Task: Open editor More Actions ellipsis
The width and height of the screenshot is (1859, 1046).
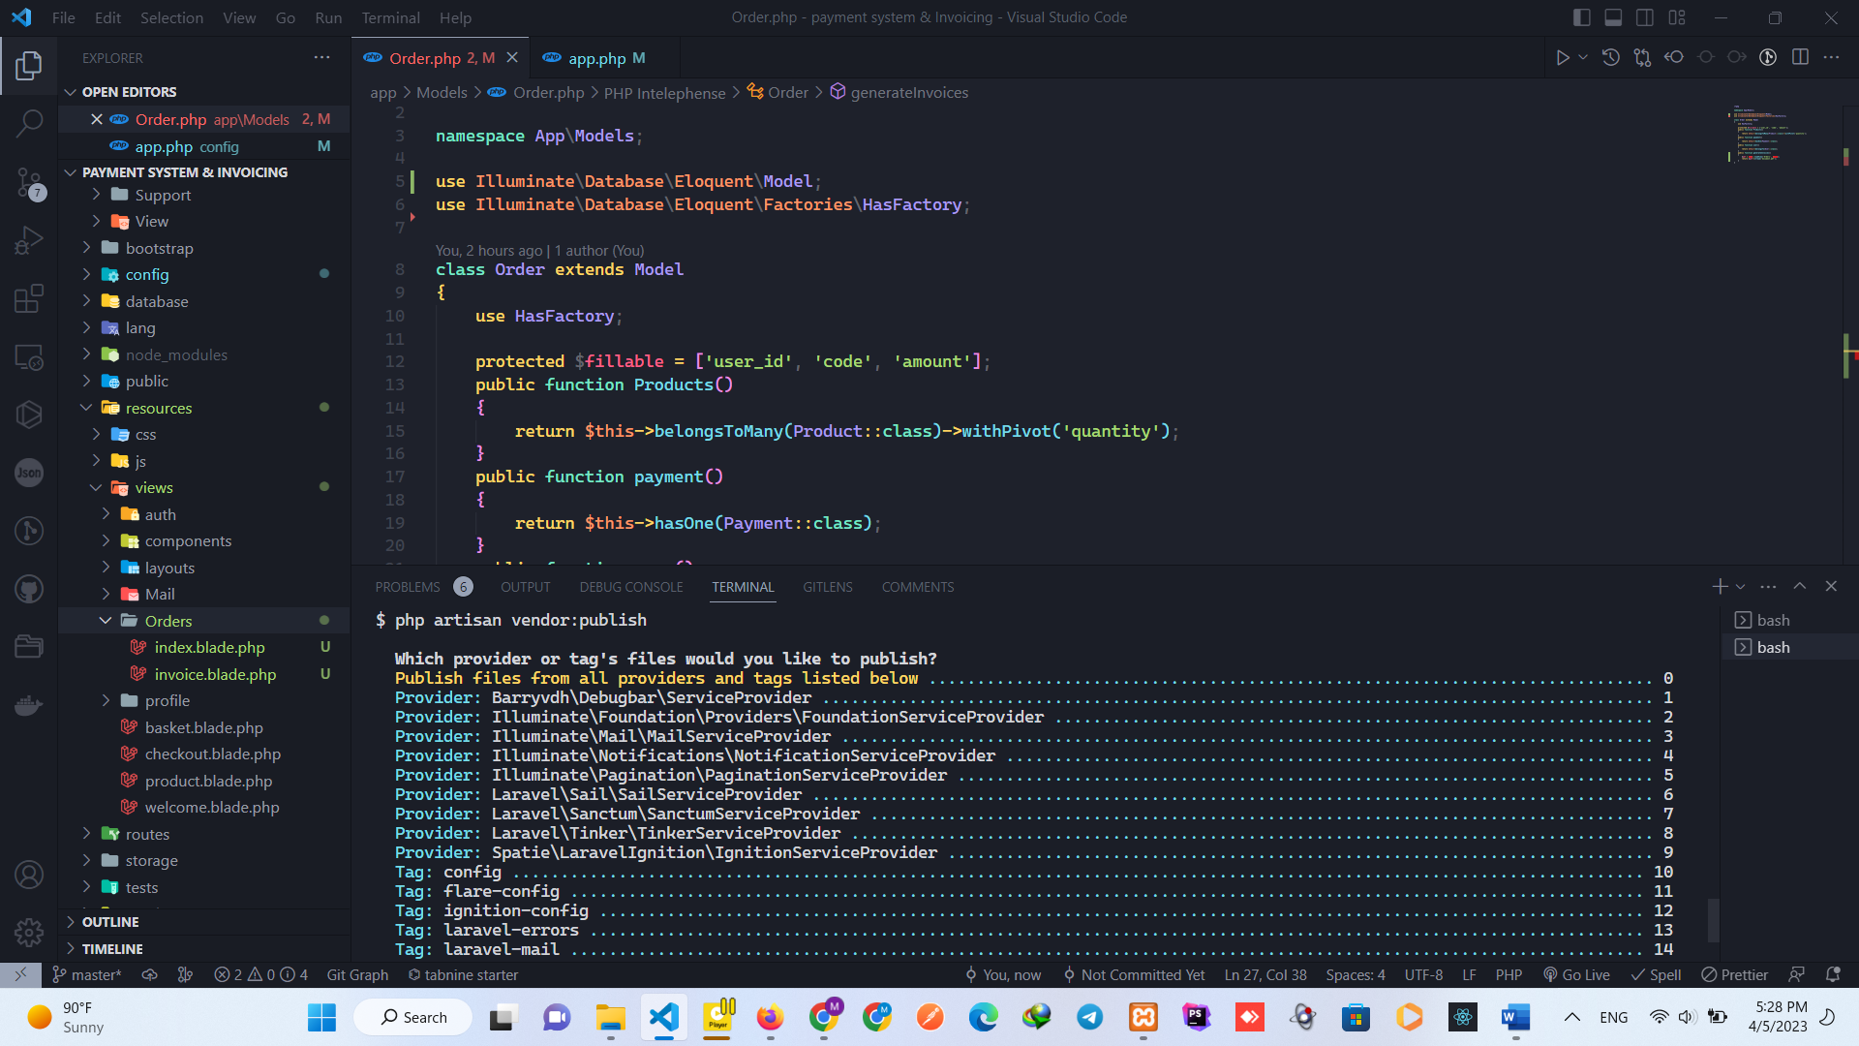Action: (1831, 58)
